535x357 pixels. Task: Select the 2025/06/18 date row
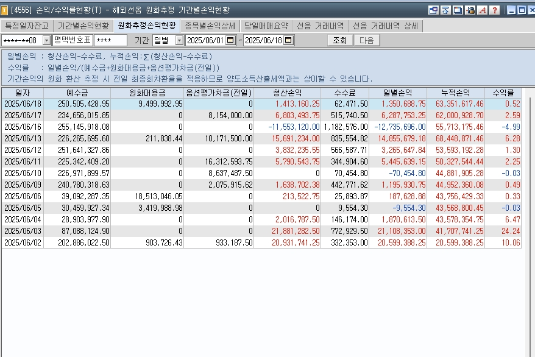click(x=261, y=104)
